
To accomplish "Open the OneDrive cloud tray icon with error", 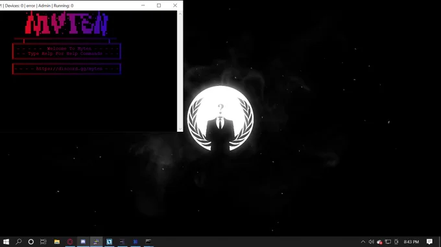I will click(x=379, y=242).
